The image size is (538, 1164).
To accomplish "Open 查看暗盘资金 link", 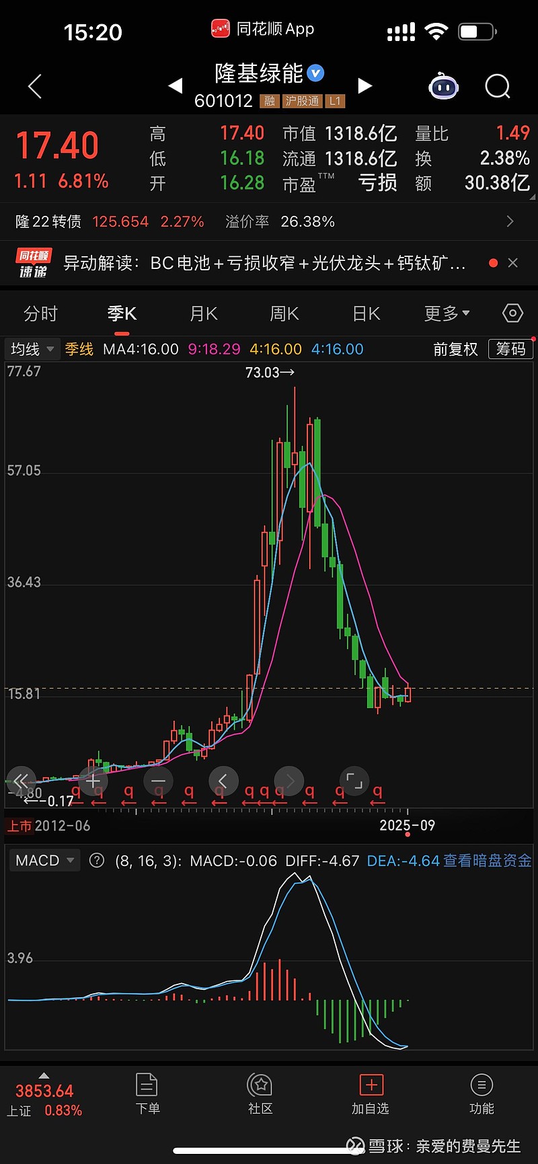I will 488,860.
